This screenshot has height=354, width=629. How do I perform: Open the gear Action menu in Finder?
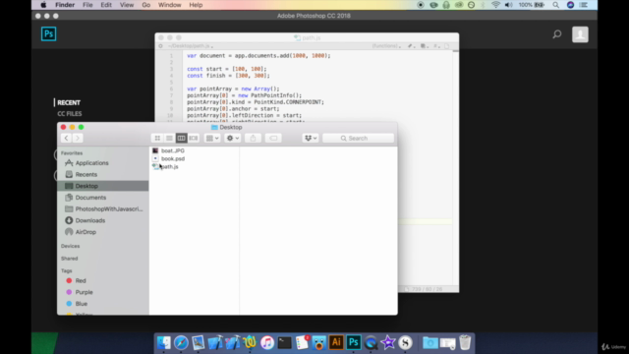pyautogui.click(x=233, y=138)
